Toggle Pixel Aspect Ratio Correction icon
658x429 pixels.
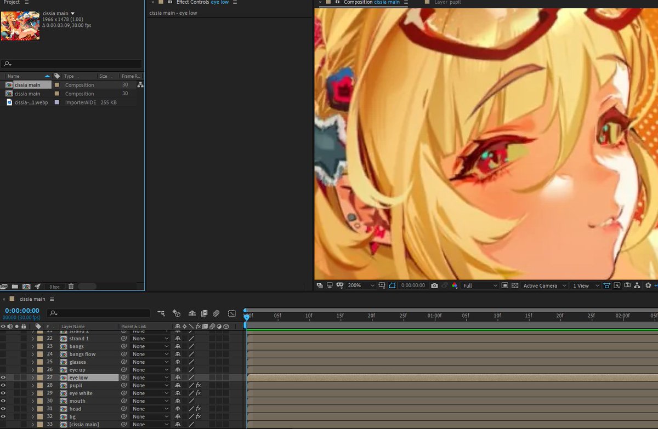pyautogui.click(x=608, y=285)
